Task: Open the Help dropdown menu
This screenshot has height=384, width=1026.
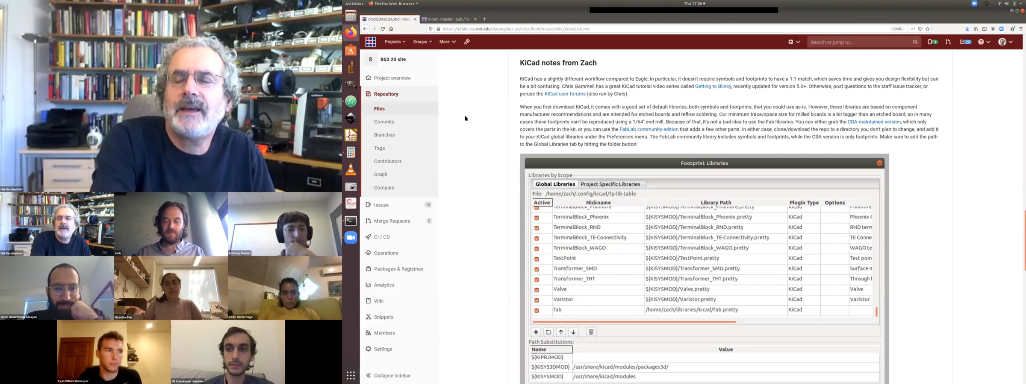Action: coord(984,42)
